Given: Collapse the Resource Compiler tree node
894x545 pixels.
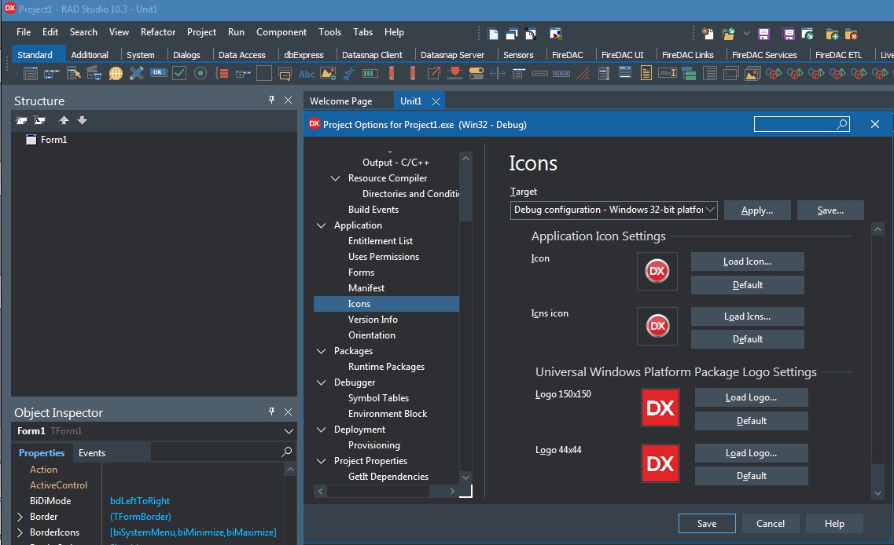Looking at the screenshot, I should tap(335, 178).
